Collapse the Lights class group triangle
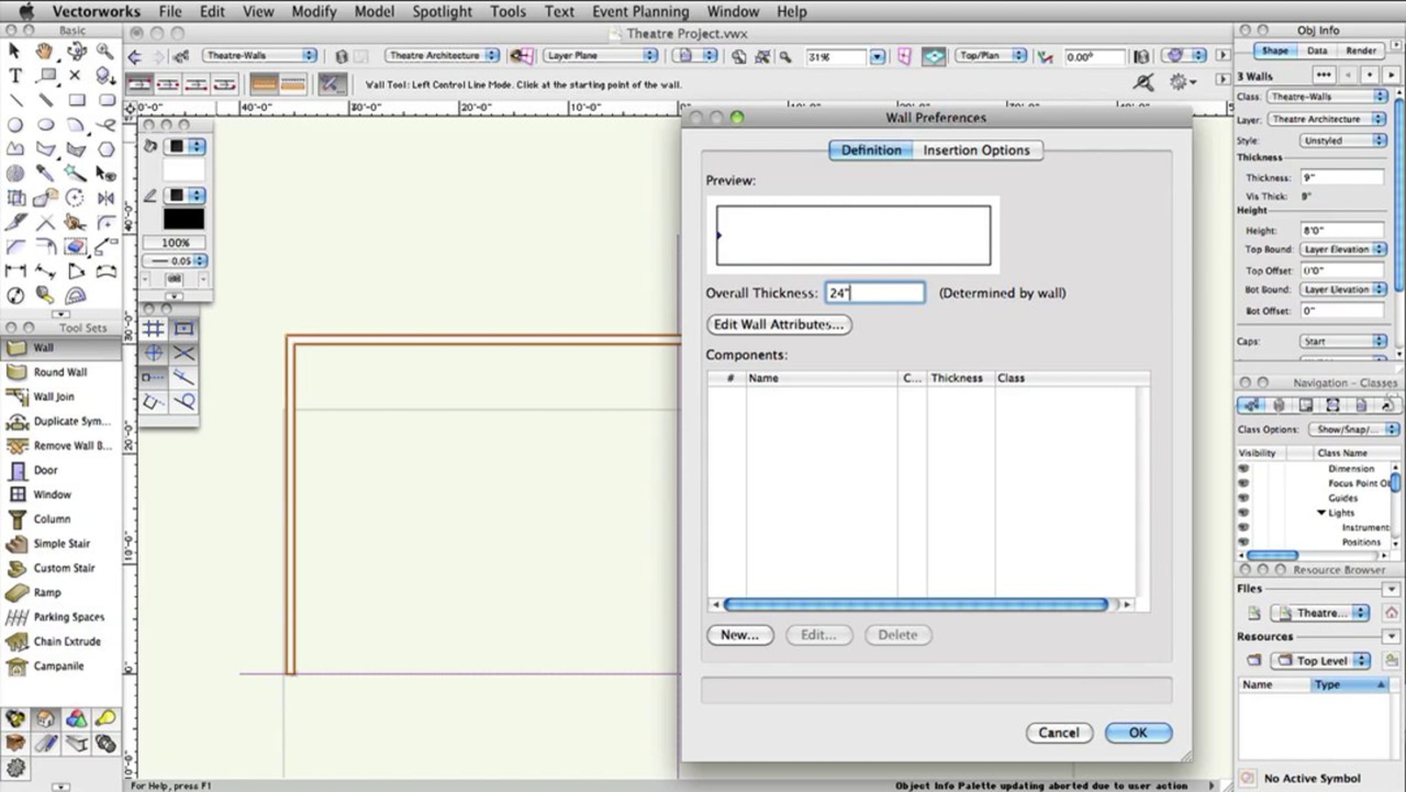 click(1321, 513)
